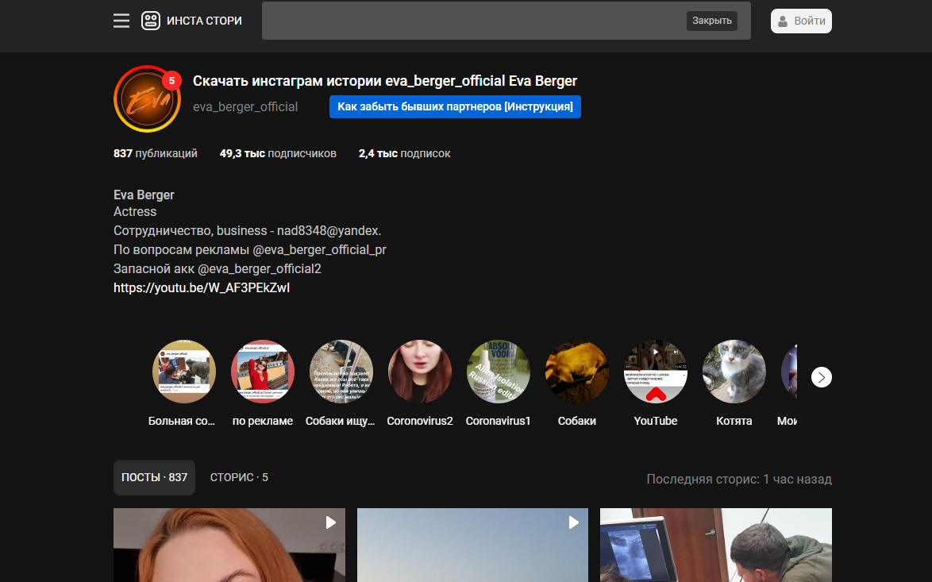The height and width of the screenshot is (582, 932).
Task: Click the 2,4 тыс подписок counter
Action: 404,153
